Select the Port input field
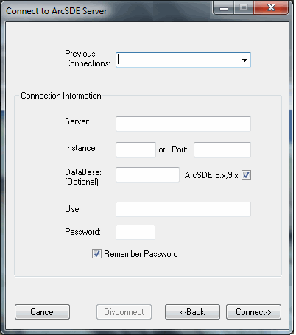This screenshot has height=335, width=296. pyautogui.click(x=222, y=149)
